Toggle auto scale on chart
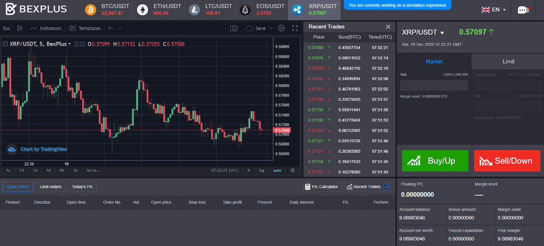The width and height of the screenshot is (544, 246). click(x=277, y=171)
